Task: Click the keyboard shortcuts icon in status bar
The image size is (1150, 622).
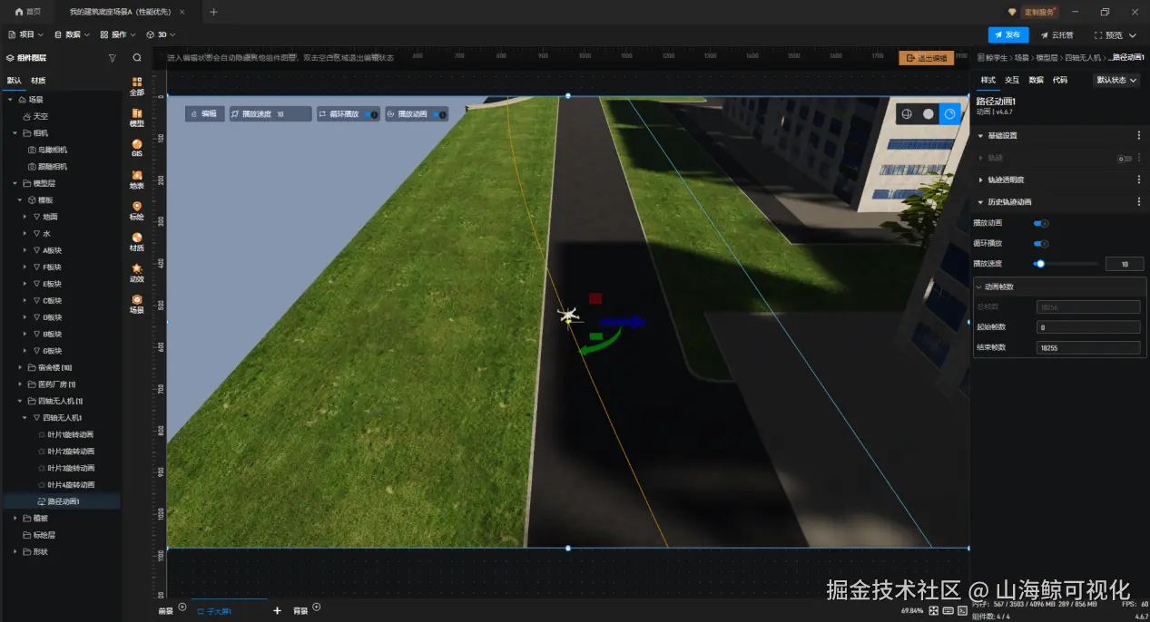Action: pyautogui.click(x=948, y=610)
